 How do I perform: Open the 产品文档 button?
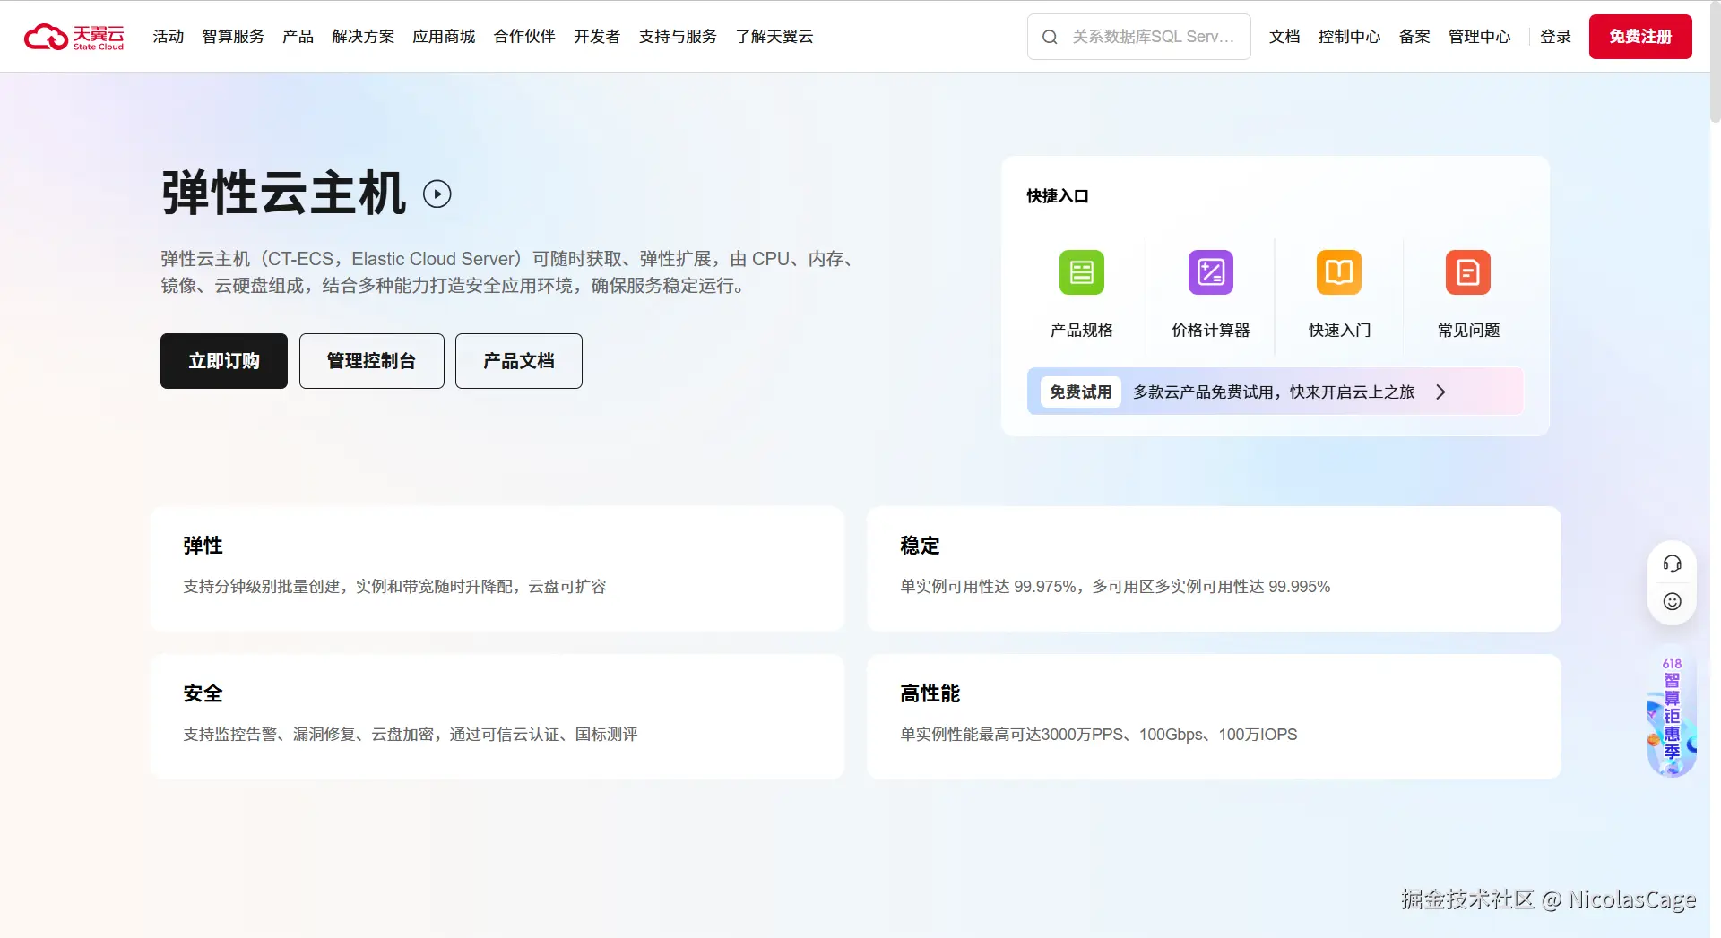[x=519, y=361]
